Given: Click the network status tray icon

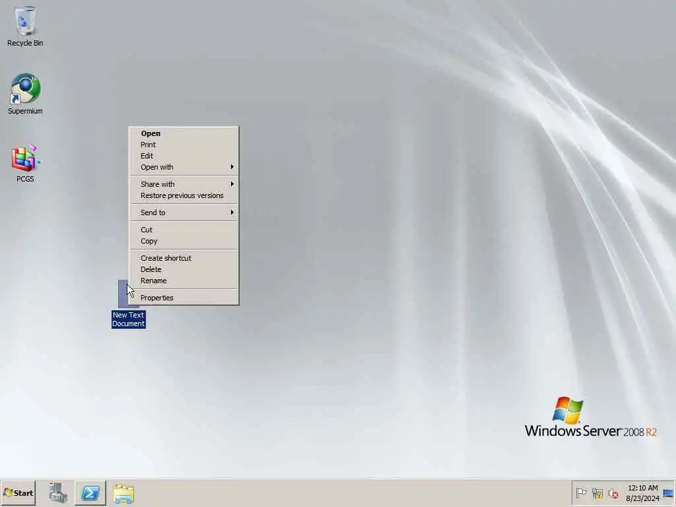Looking at the screenshot, I should pyautogui.click(x=597, y=492).
